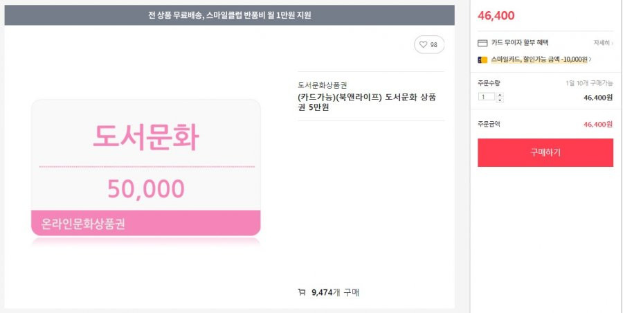Click the 카드 무이자 할부 혜택 label
Viewport: 623px width, 313px height.
click(x=520, y=42)
